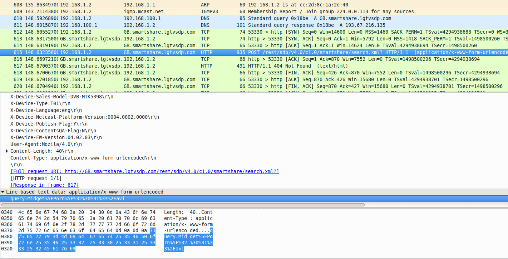Click the details pane horizontal scrollbar
Viewport: 508px width, 259px height.
182,205
